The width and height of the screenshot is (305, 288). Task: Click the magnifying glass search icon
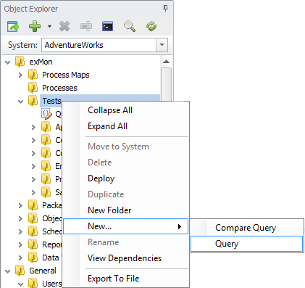point(130,26)
